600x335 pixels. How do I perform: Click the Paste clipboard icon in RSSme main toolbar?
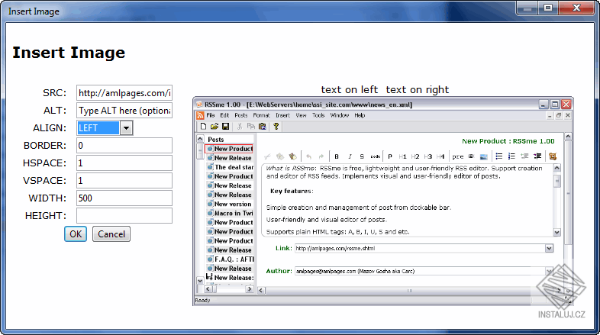click(x=262, y=126)
